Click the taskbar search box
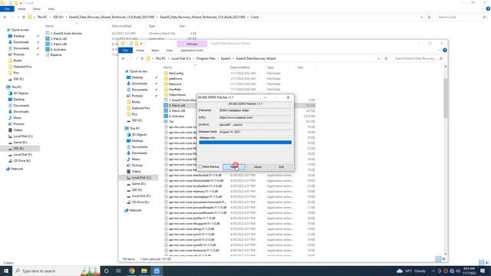491x276 pixels. point(56,271)
